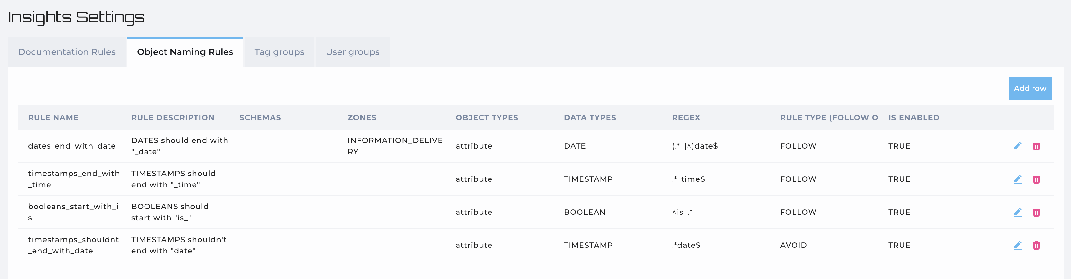Edit the booleans_start_with_is rule
The image size is (1071, 279).
point(1018,212)
